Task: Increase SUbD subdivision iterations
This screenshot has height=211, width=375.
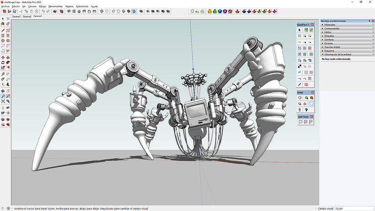Action: [x=306, y=97]
